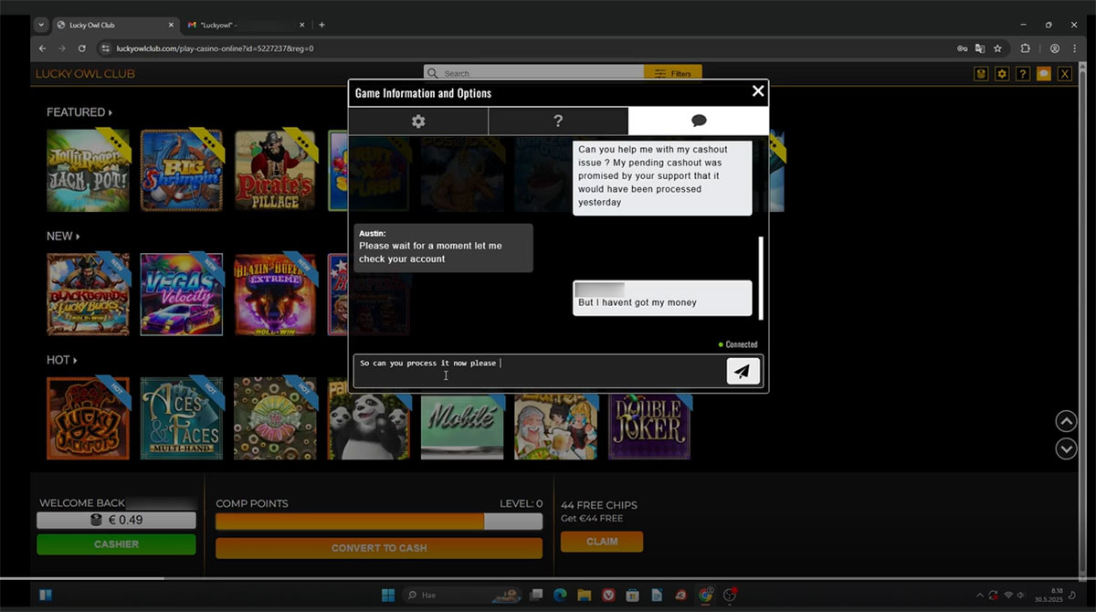The width and height of the screenshot is (1096, 612).
Task: Click the Chrome icon in the taskbar
Action: (x=705, y=596)
